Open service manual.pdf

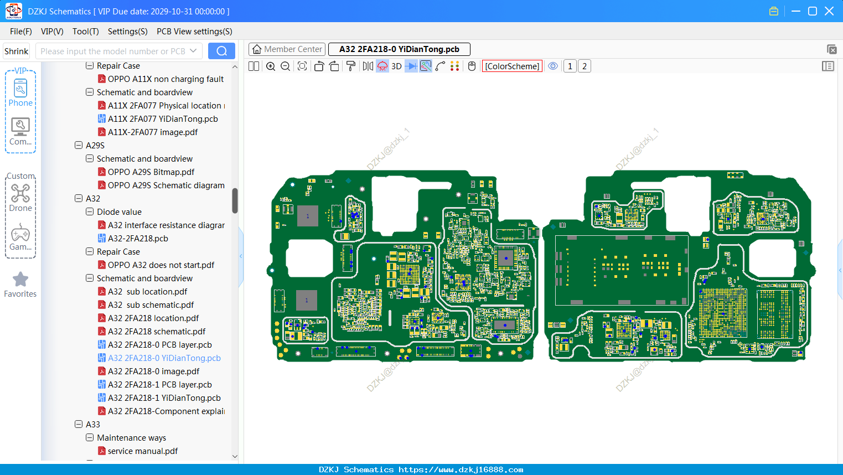click(x=143, y=451)
